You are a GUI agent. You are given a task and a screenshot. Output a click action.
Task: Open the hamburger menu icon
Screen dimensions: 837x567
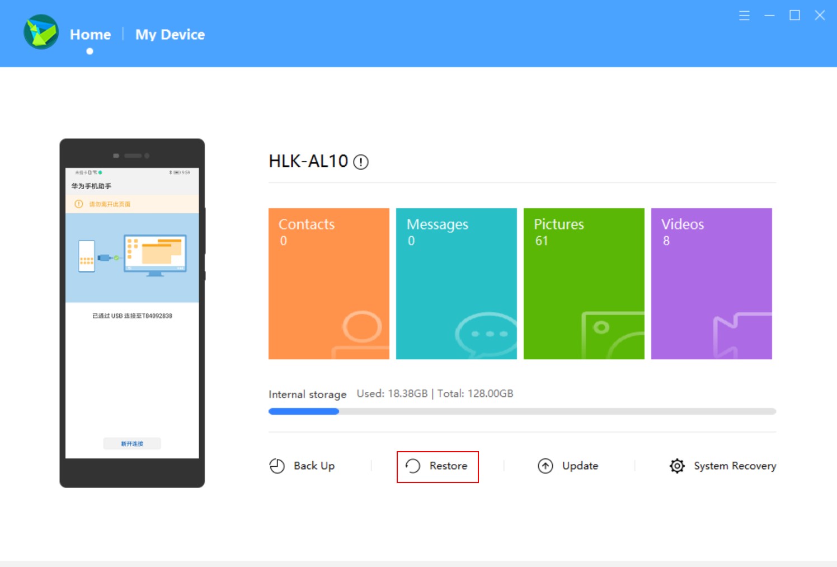744,16
